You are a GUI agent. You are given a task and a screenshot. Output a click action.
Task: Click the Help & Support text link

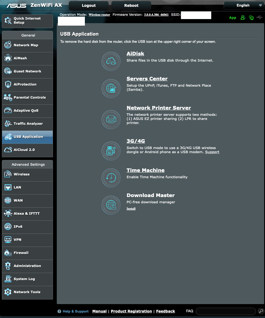76,311
